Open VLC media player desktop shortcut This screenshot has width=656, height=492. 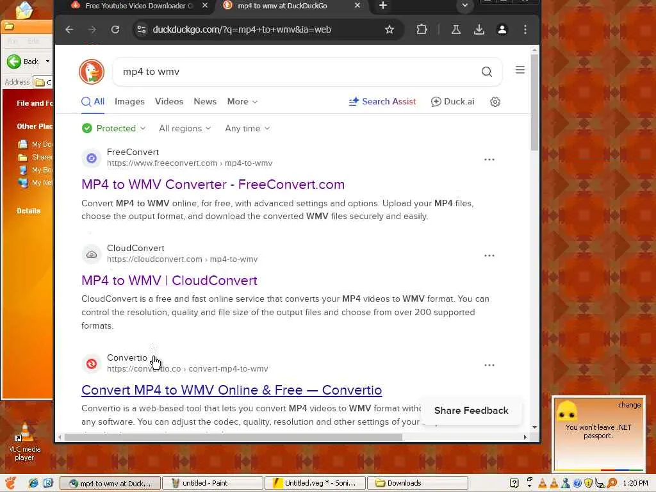pos(25,442)
